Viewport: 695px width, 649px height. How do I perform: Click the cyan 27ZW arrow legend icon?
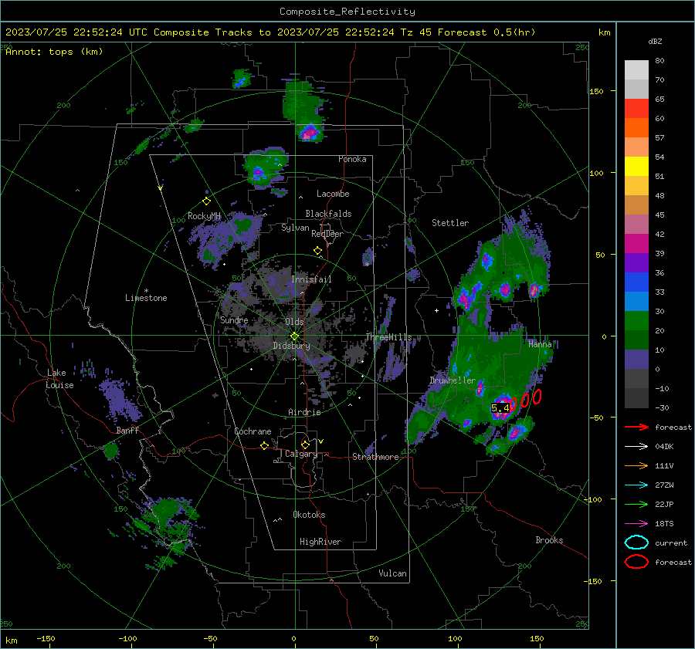click(x=636, y=485)
